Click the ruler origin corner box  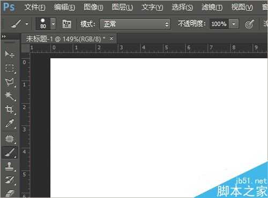(x=26, y=48)
